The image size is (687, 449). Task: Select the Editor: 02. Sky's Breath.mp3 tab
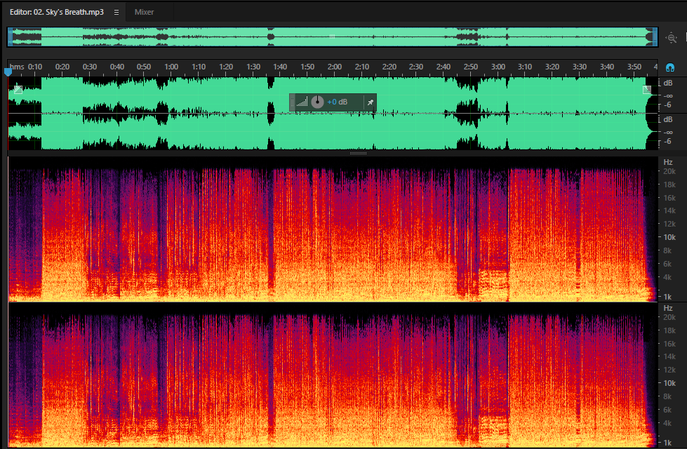pyautogui.click(x=57, y=12)
